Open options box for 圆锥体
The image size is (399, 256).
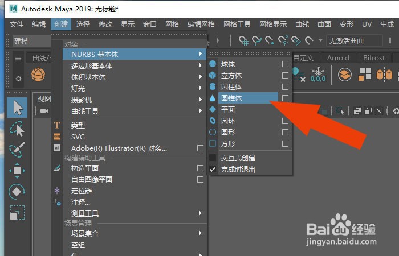285,98
